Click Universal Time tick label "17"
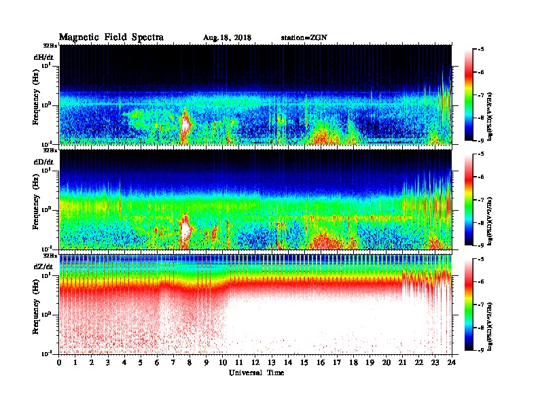 (337, 362)
